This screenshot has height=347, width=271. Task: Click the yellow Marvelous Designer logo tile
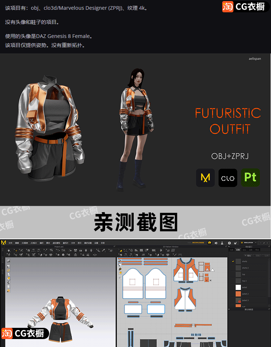(205, 178)
